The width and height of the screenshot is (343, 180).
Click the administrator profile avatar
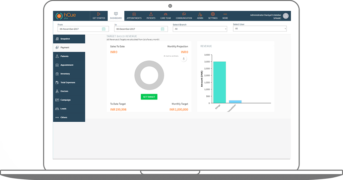(286, 16)
